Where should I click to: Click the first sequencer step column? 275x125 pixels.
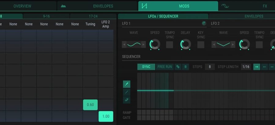(x=139, y=90)
